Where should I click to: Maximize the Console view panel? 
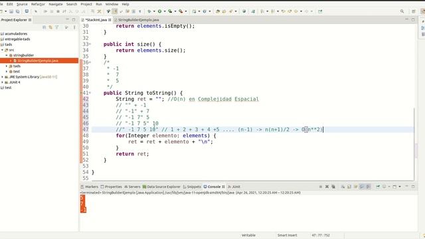tap(413, 187)
